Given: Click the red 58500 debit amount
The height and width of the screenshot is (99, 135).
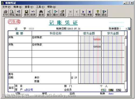Looking at the screenshot, I should click(x=97, y=40).
